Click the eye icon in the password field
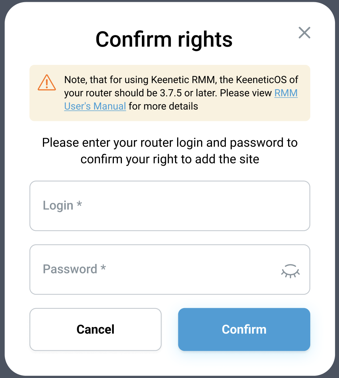 [x=290, y=270]
